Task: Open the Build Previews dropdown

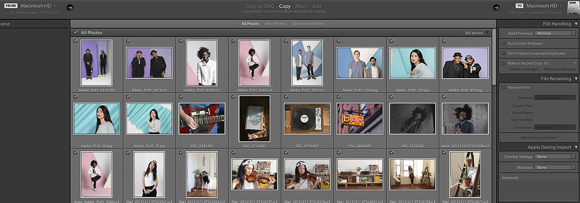Action: coord(554,33)
